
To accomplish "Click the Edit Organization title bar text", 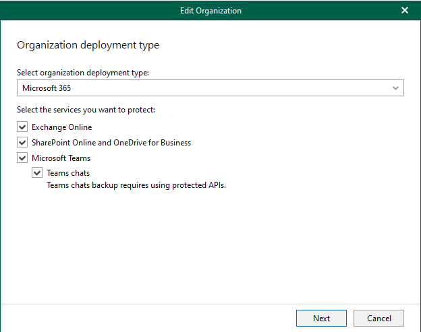I will point(210,11).
